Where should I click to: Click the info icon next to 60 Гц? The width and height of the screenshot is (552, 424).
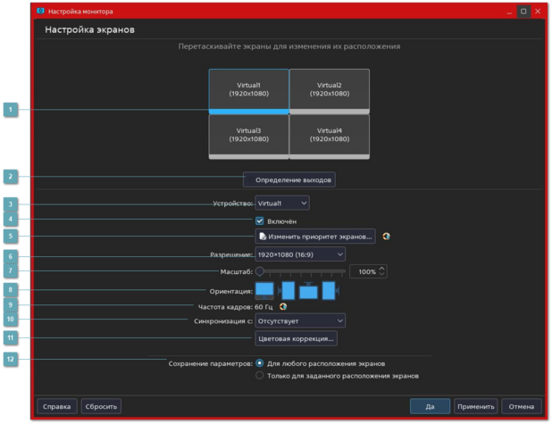(x=283, y=306)
